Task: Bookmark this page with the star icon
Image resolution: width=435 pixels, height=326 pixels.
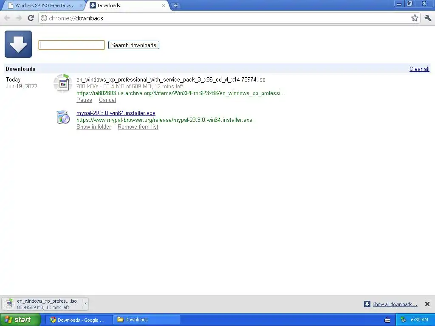Action: (x=415, y=18)
